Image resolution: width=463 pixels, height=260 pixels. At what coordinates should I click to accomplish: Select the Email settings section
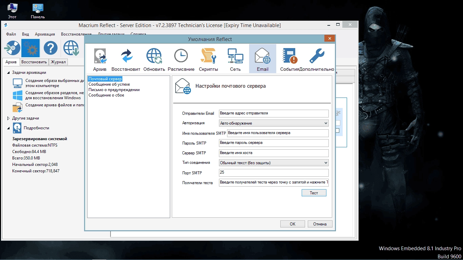pyautogui.click(x=263, y=59)
